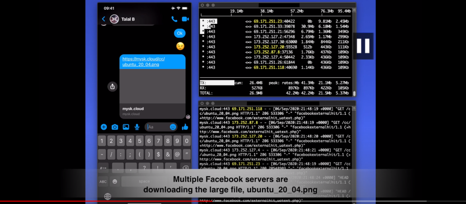466x204 pixels.
Task: Click the 09:41 clock in phone status bar
Action: click(109, 8)
